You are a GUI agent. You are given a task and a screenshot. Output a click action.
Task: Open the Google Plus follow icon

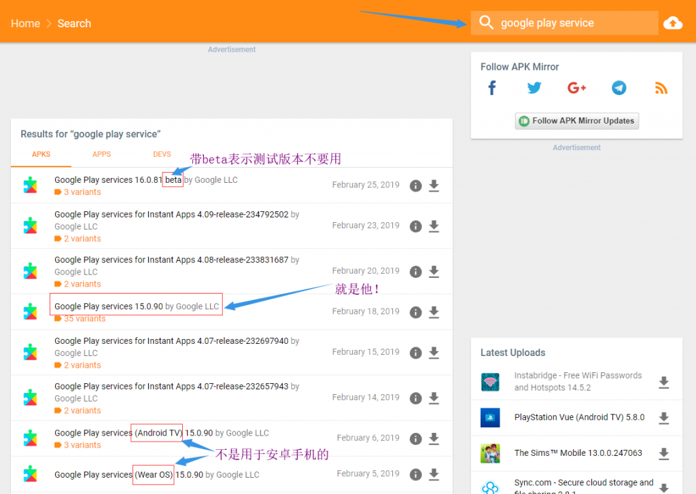[x=576, y=88]
